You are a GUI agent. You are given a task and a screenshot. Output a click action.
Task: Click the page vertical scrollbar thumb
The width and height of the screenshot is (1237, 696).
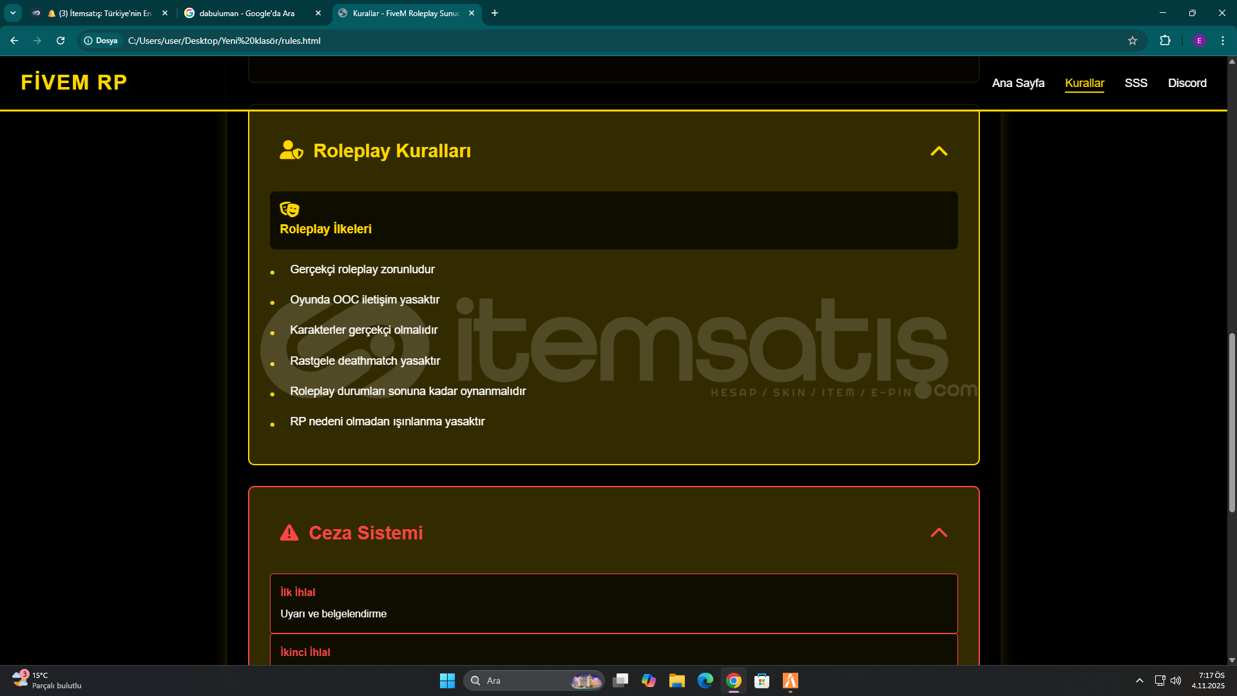(x=1232, y=422)
